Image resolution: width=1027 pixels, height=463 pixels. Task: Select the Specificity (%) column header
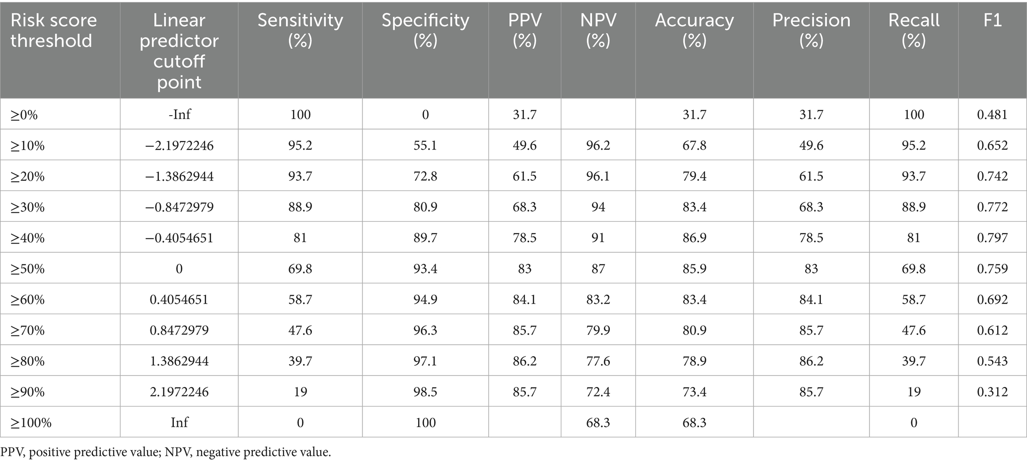pos(425,30)
